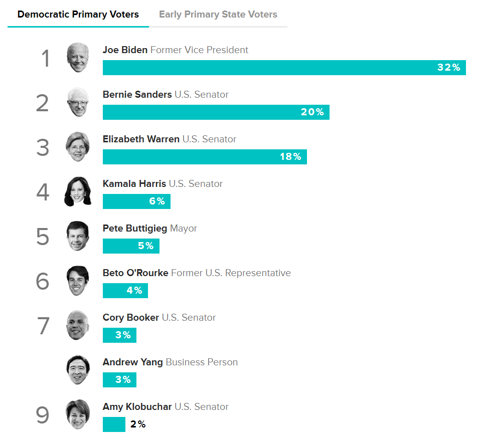477x441 pixels.
Task: Click the Elizabeth Warren name text
Action: [141, 139]
